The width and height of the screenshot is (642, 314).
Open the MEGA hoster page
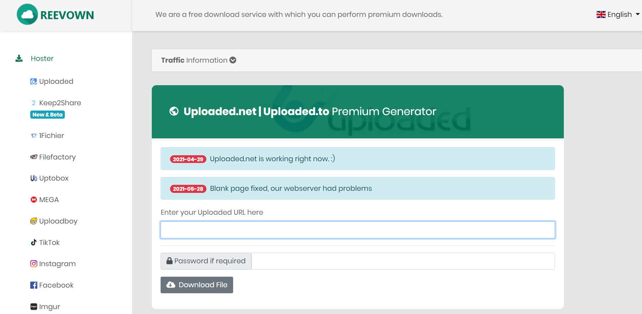pyautogui.click(x=49, y=200)
